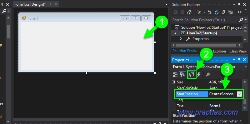Open the StartPosition CenterScreen dropdown

point(239,94)
